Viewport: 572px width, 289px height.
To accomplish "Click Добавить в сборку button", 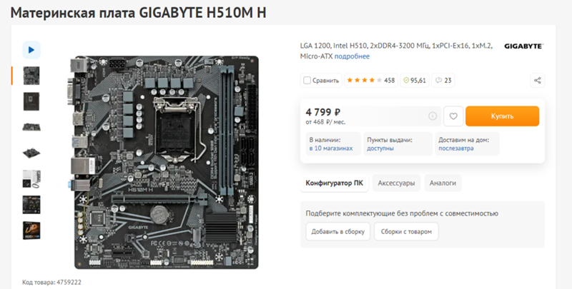I will [x=337, y=231].
